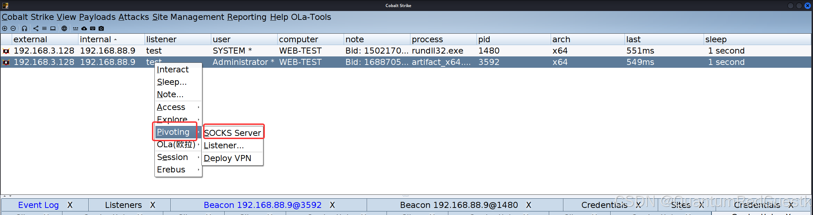View keystrokes using the keyboard icon

(x=93, y=28)
